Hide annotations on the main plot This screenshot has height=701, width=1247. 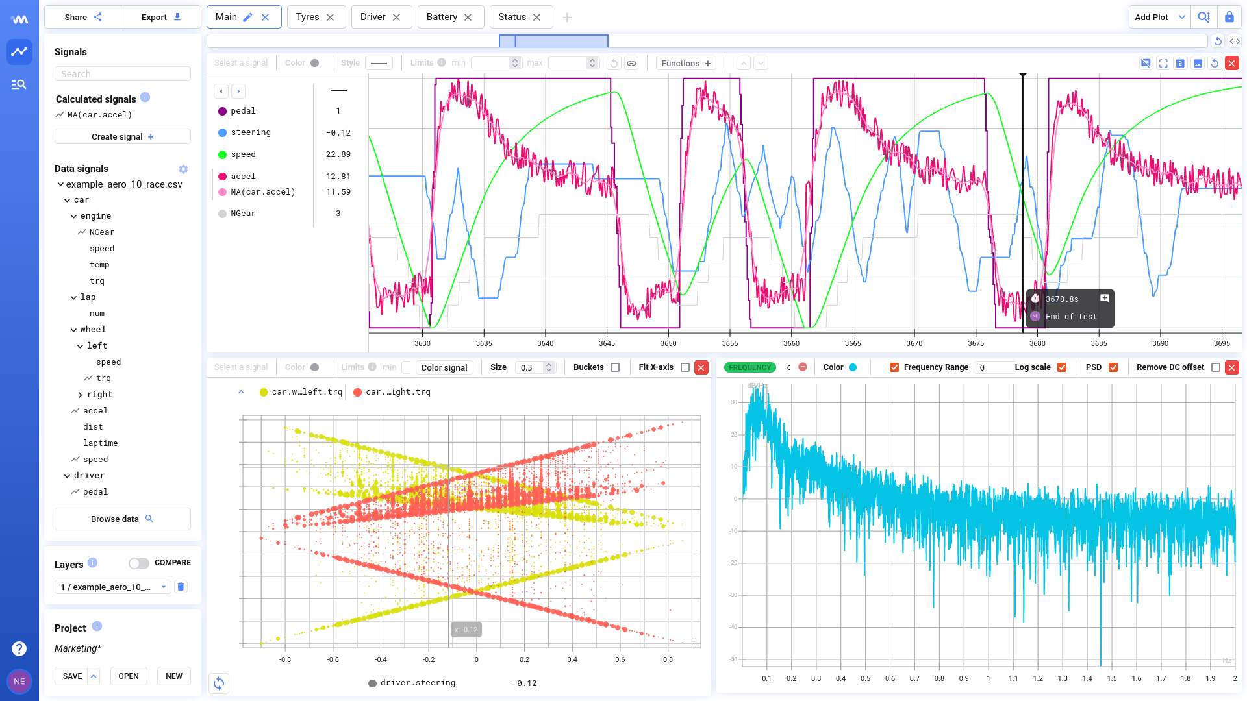[x=1146, y=63]
